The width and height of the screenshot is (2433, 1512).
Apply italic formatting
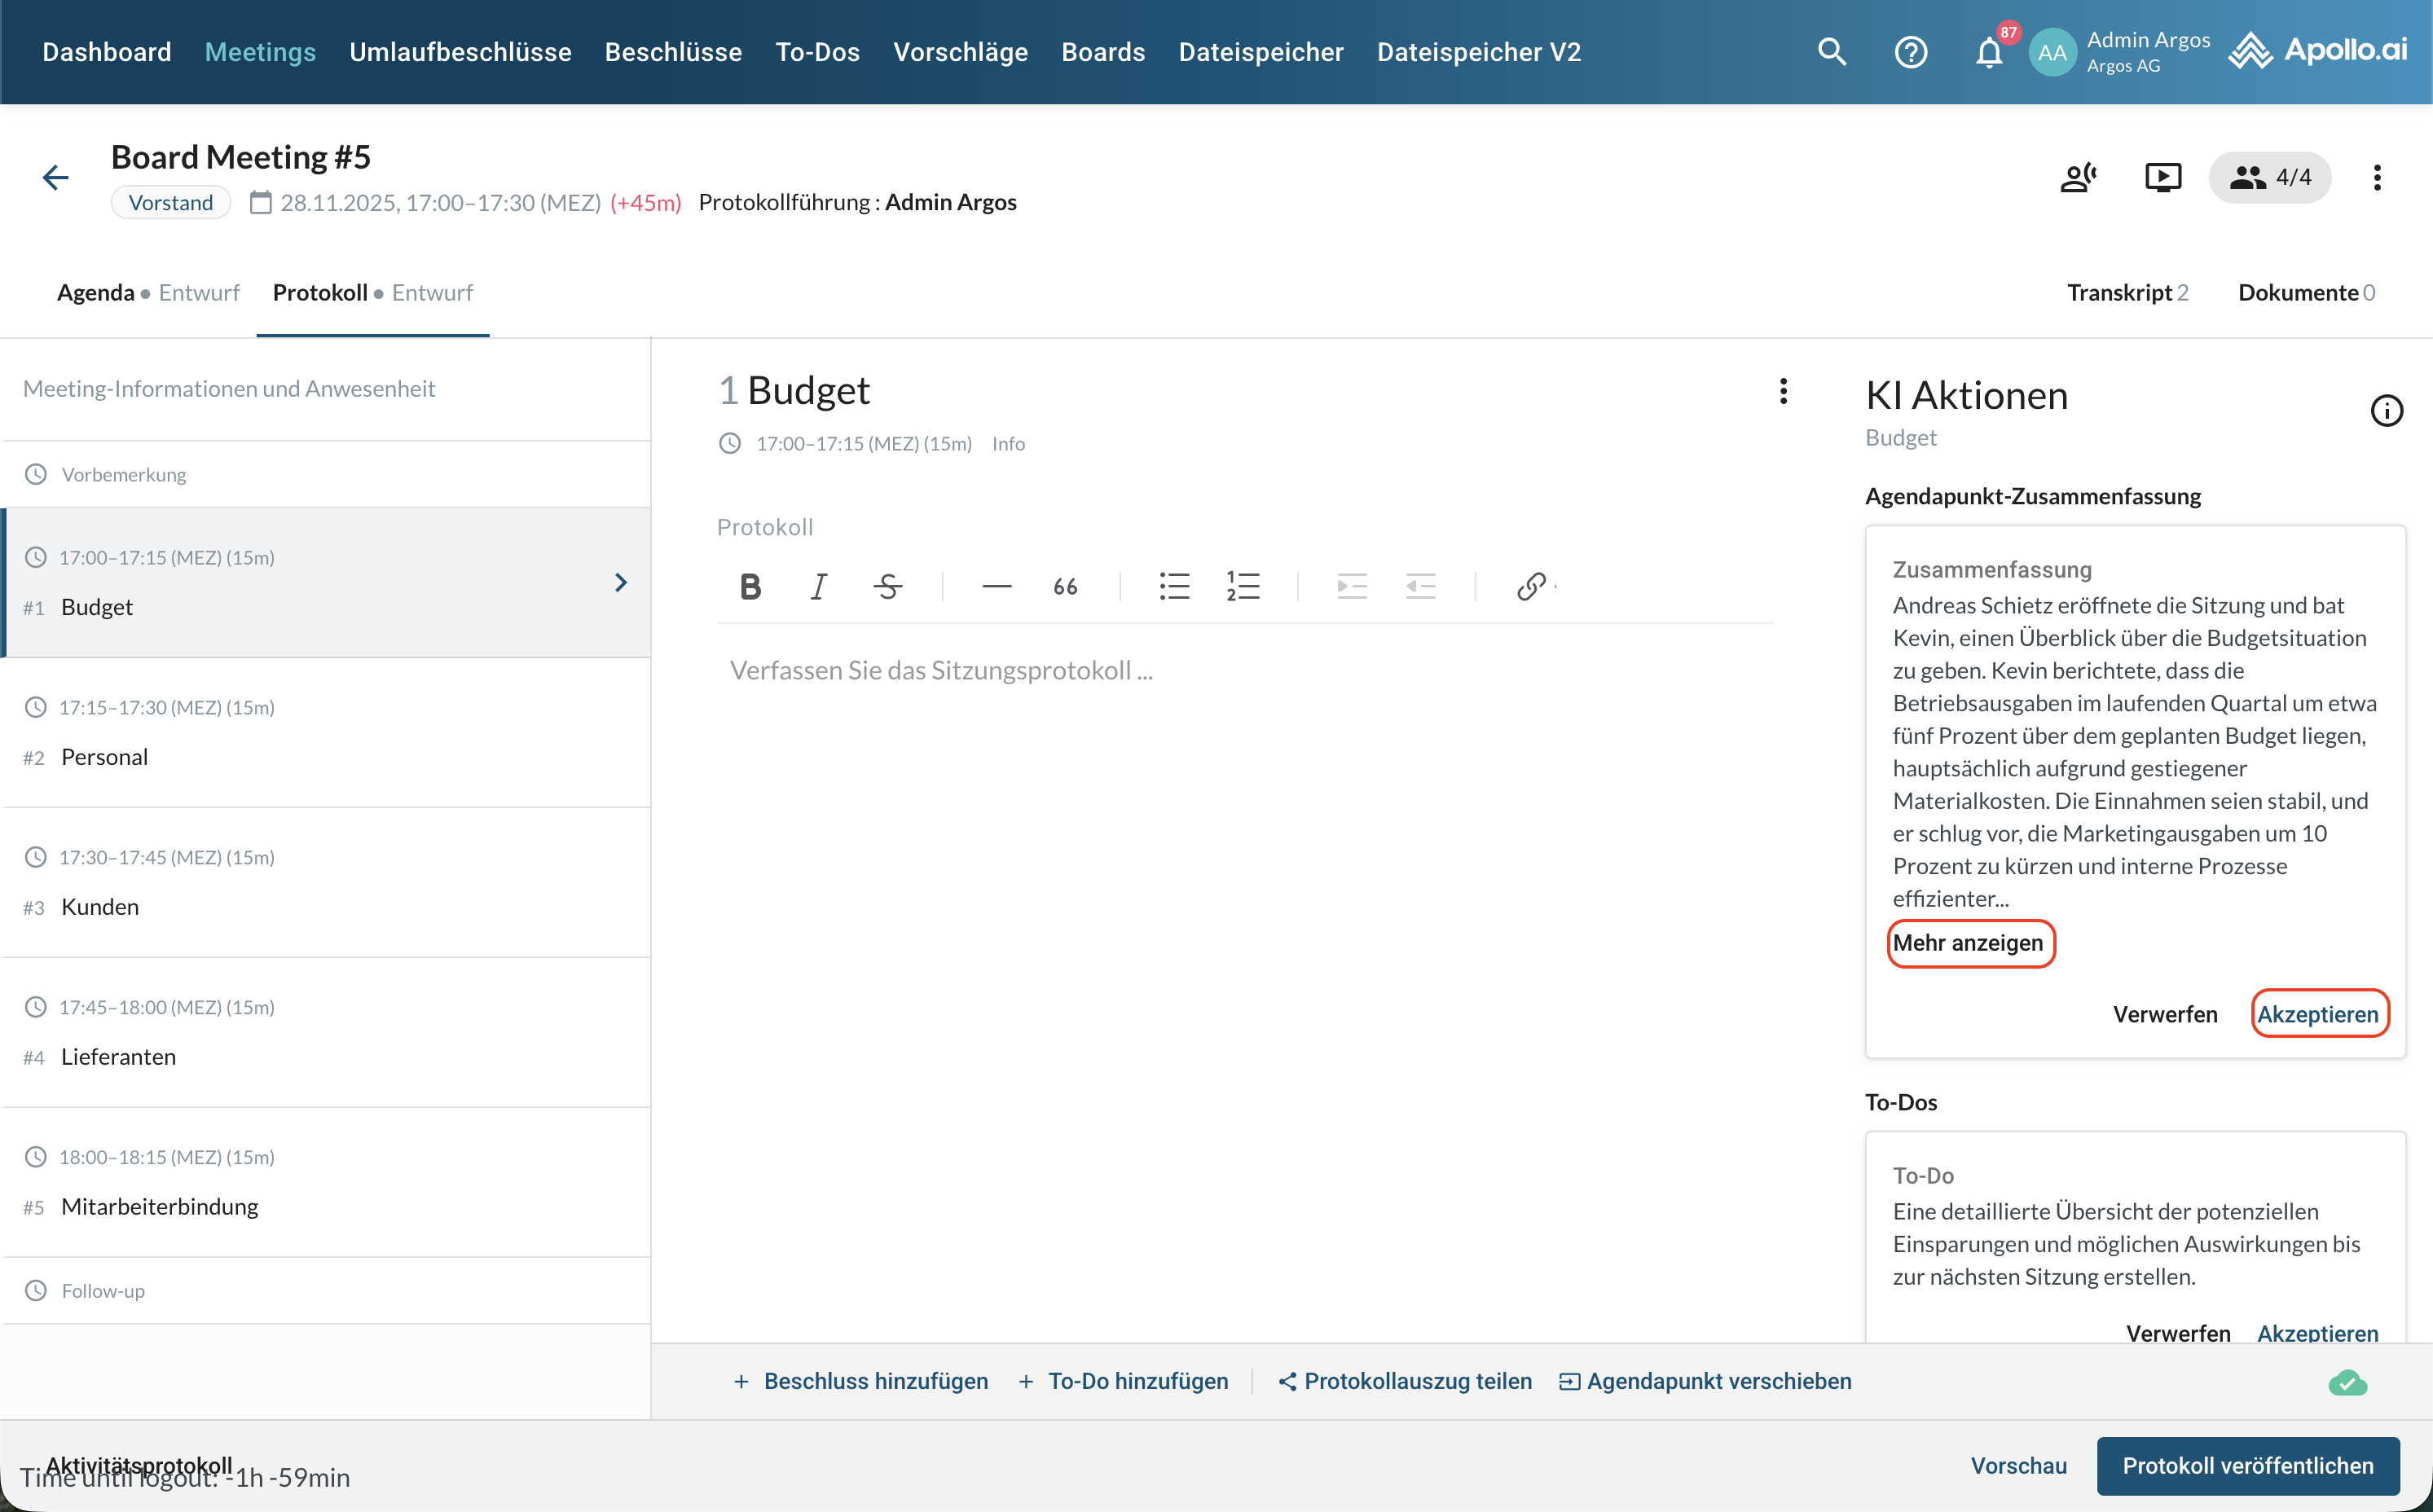[818, 586]
